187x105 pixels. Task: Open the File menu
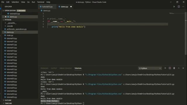(3, 2)
